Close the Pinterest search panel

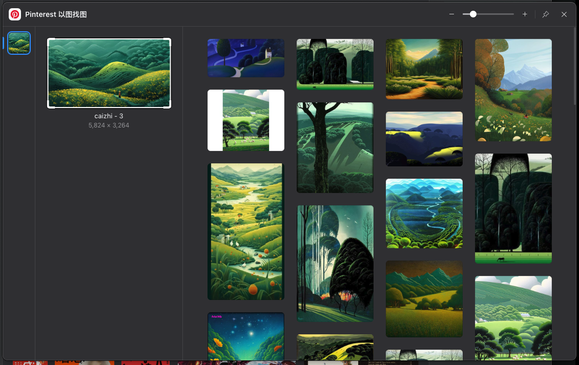pyautogui.click(x=564, y=14)
